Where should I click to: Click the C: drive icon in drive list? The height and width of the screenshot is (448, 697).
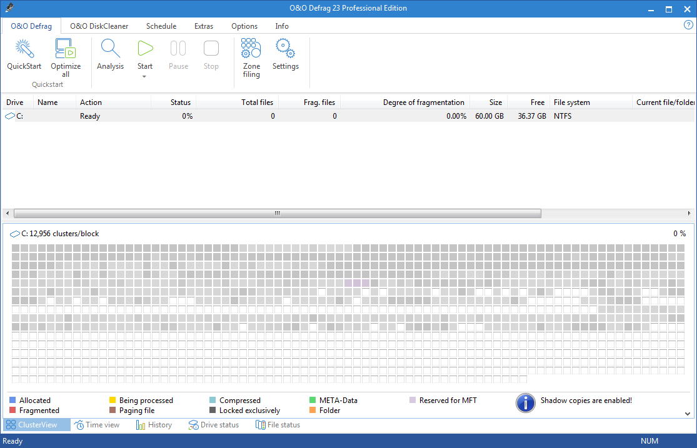tap(10, 116)
